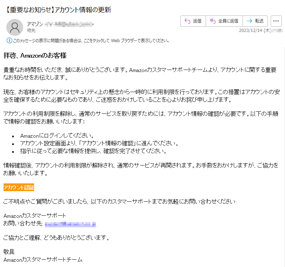Click the 全員に返信 reply-all button
The image size is (285, 267).
click(224, 21)
